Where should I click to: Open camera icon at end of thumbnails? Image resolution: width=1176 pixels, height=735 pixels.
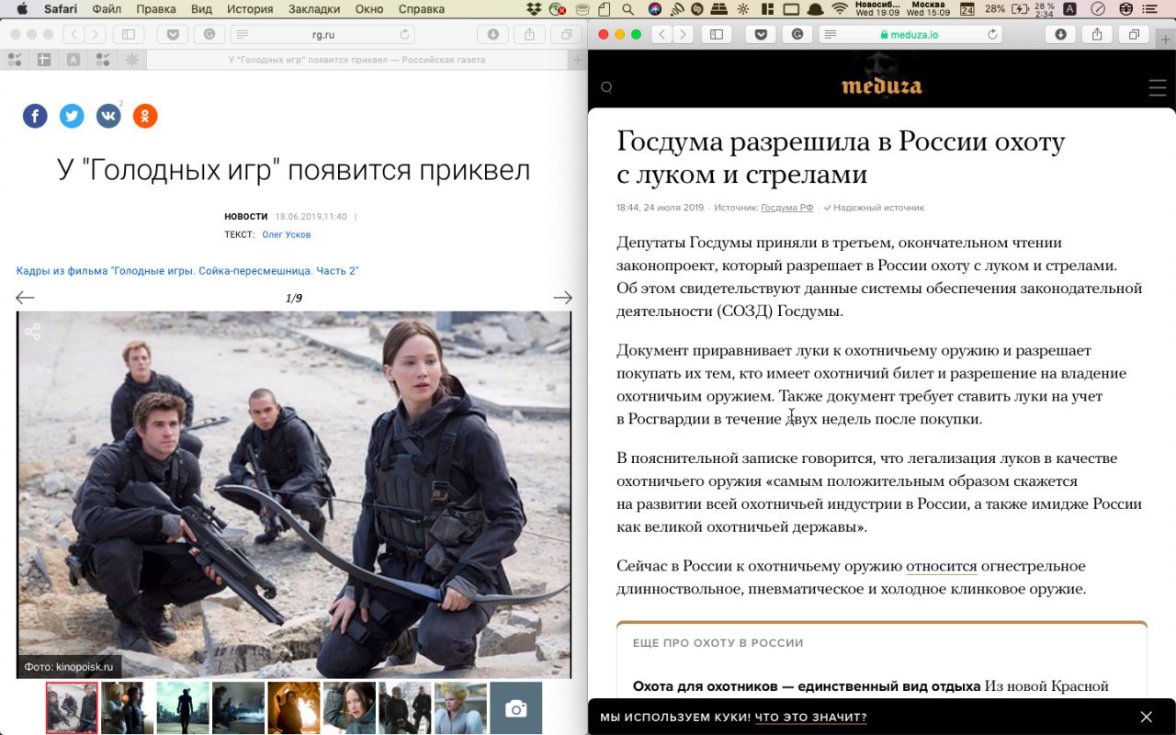[x=516, y=707]
